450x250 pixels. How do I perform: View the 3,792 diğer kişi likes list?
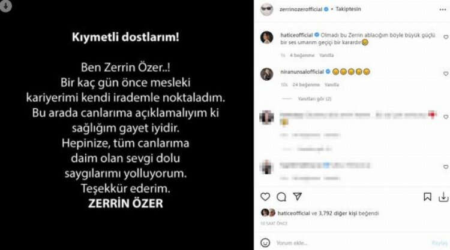[x=337, y=214]
